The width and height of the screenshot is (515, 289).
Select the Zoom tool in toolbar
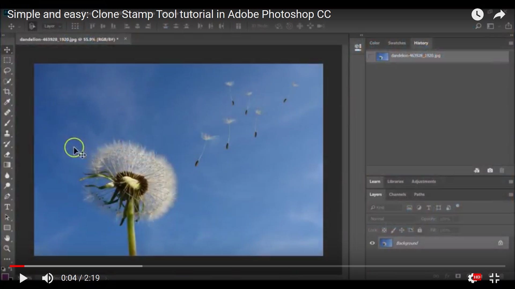[x=7, y=249]
